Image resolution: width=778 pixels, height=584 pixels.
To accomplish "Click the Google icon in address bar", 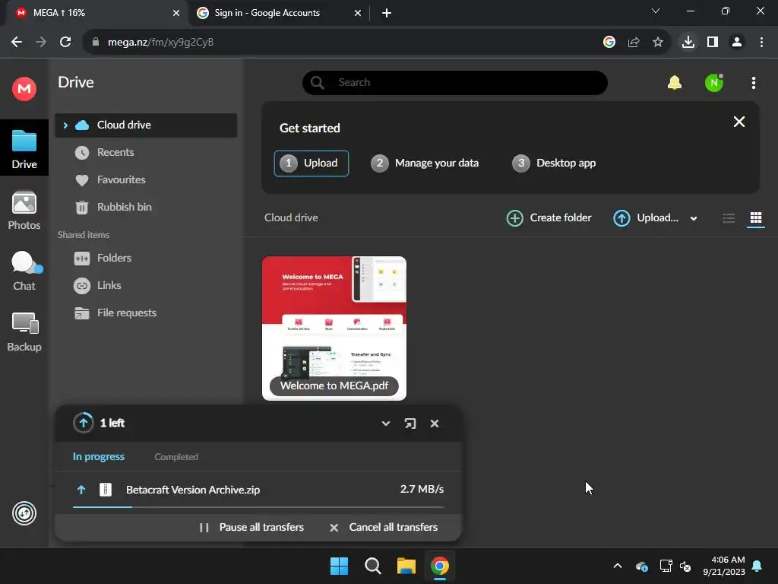I will (609, 43).
